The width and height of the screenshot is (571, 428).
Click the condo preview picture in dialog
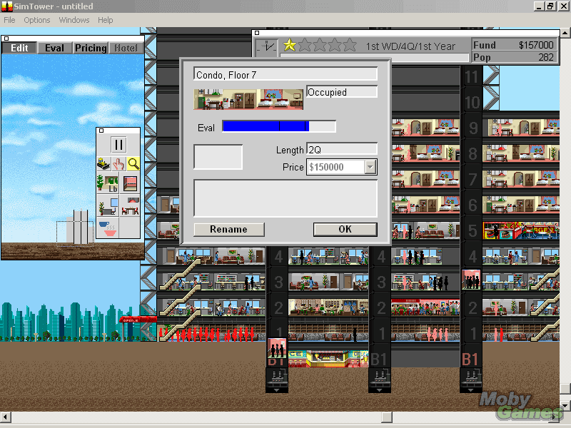(248, 98)
